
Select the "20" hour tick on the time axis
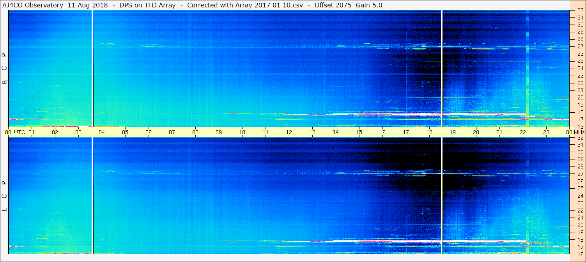tap(476, 132)
